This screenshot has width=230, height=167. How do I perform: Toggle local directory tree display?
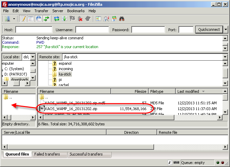31,19
